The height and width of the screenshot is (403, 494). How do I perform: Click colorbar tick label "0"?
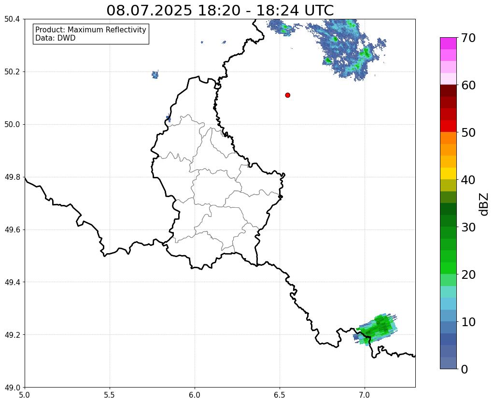tap(465, 369)
